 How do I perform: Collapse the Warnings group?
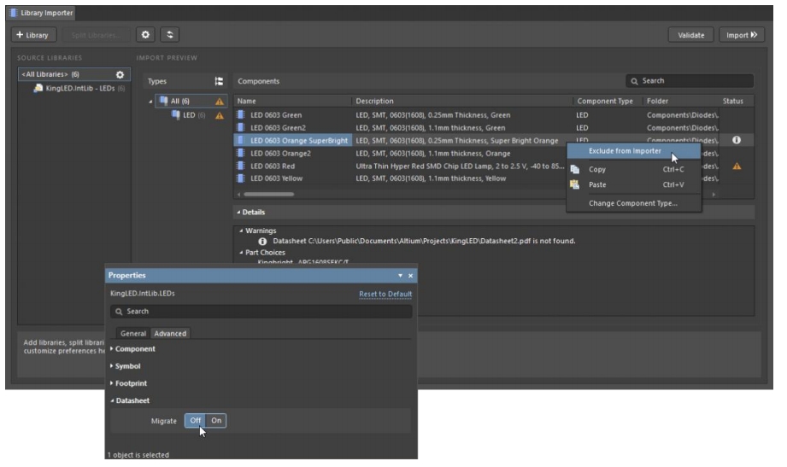(242, 231)
